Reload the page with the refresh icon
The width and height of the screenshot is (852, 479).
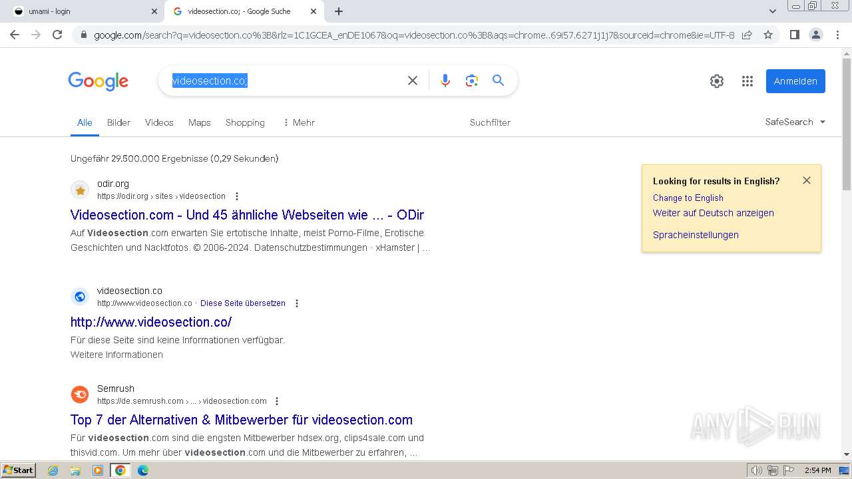point(57,35)
